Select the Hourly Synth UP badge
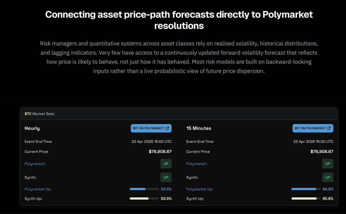The width and height of the screenshot is (346, 214). coord(166,177)
